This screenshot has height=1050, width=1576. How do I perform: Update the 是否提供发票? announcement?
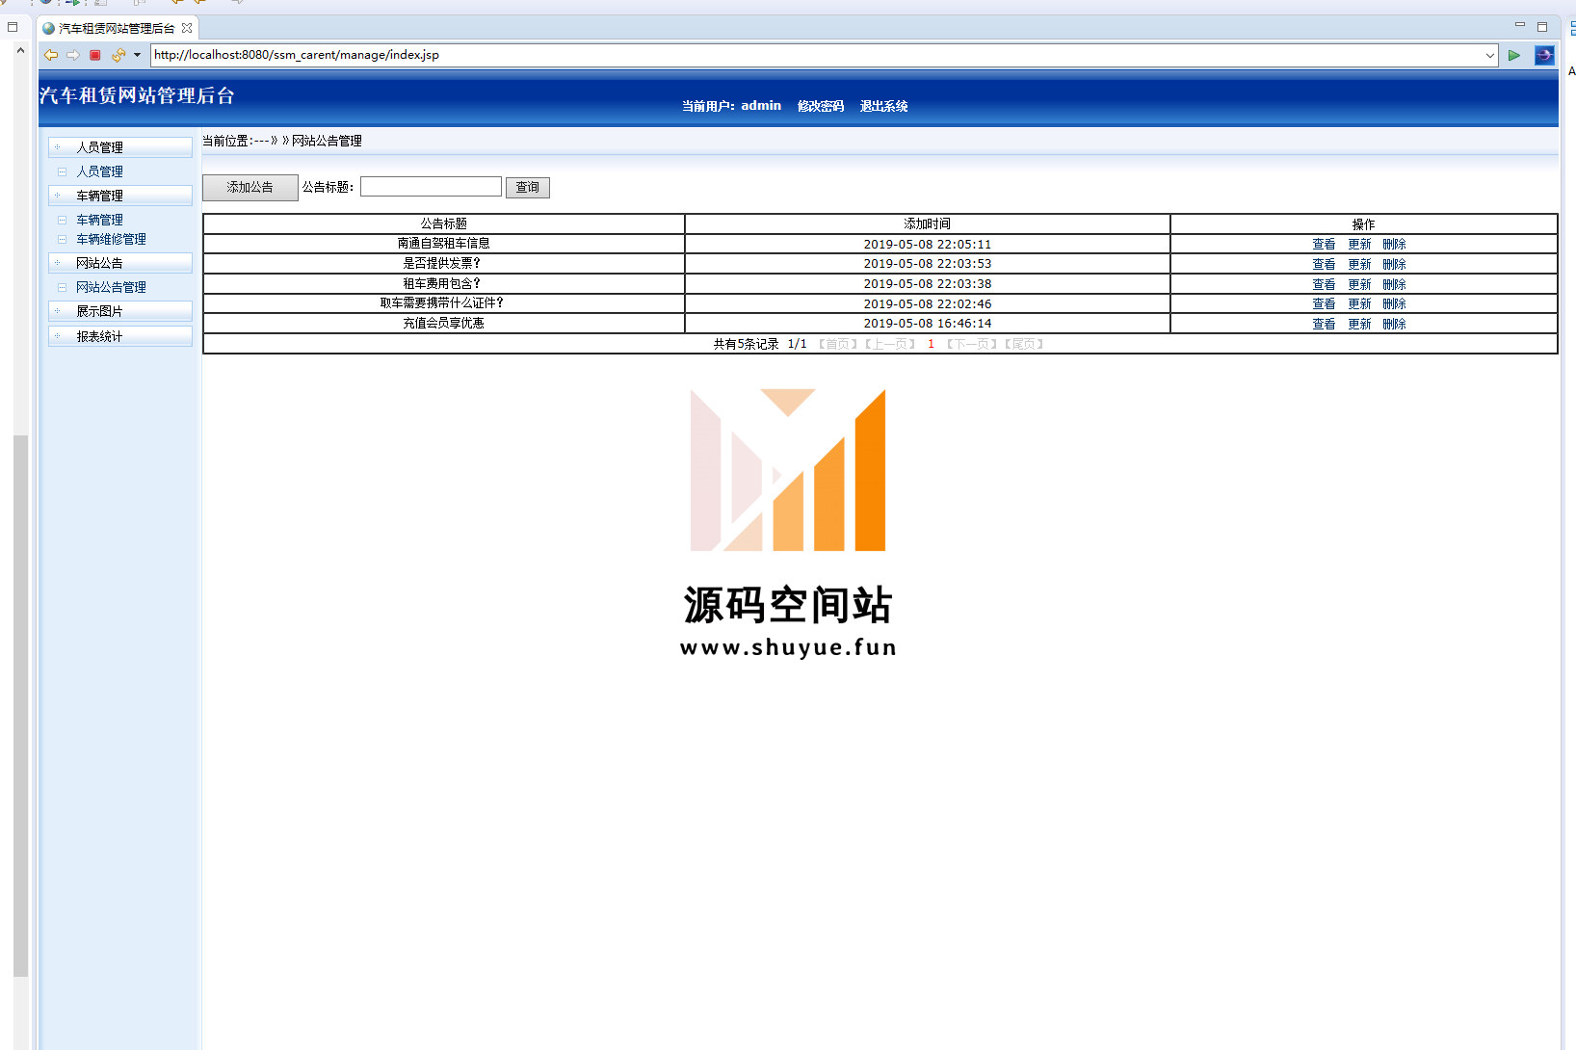[x=1359, y=264]
